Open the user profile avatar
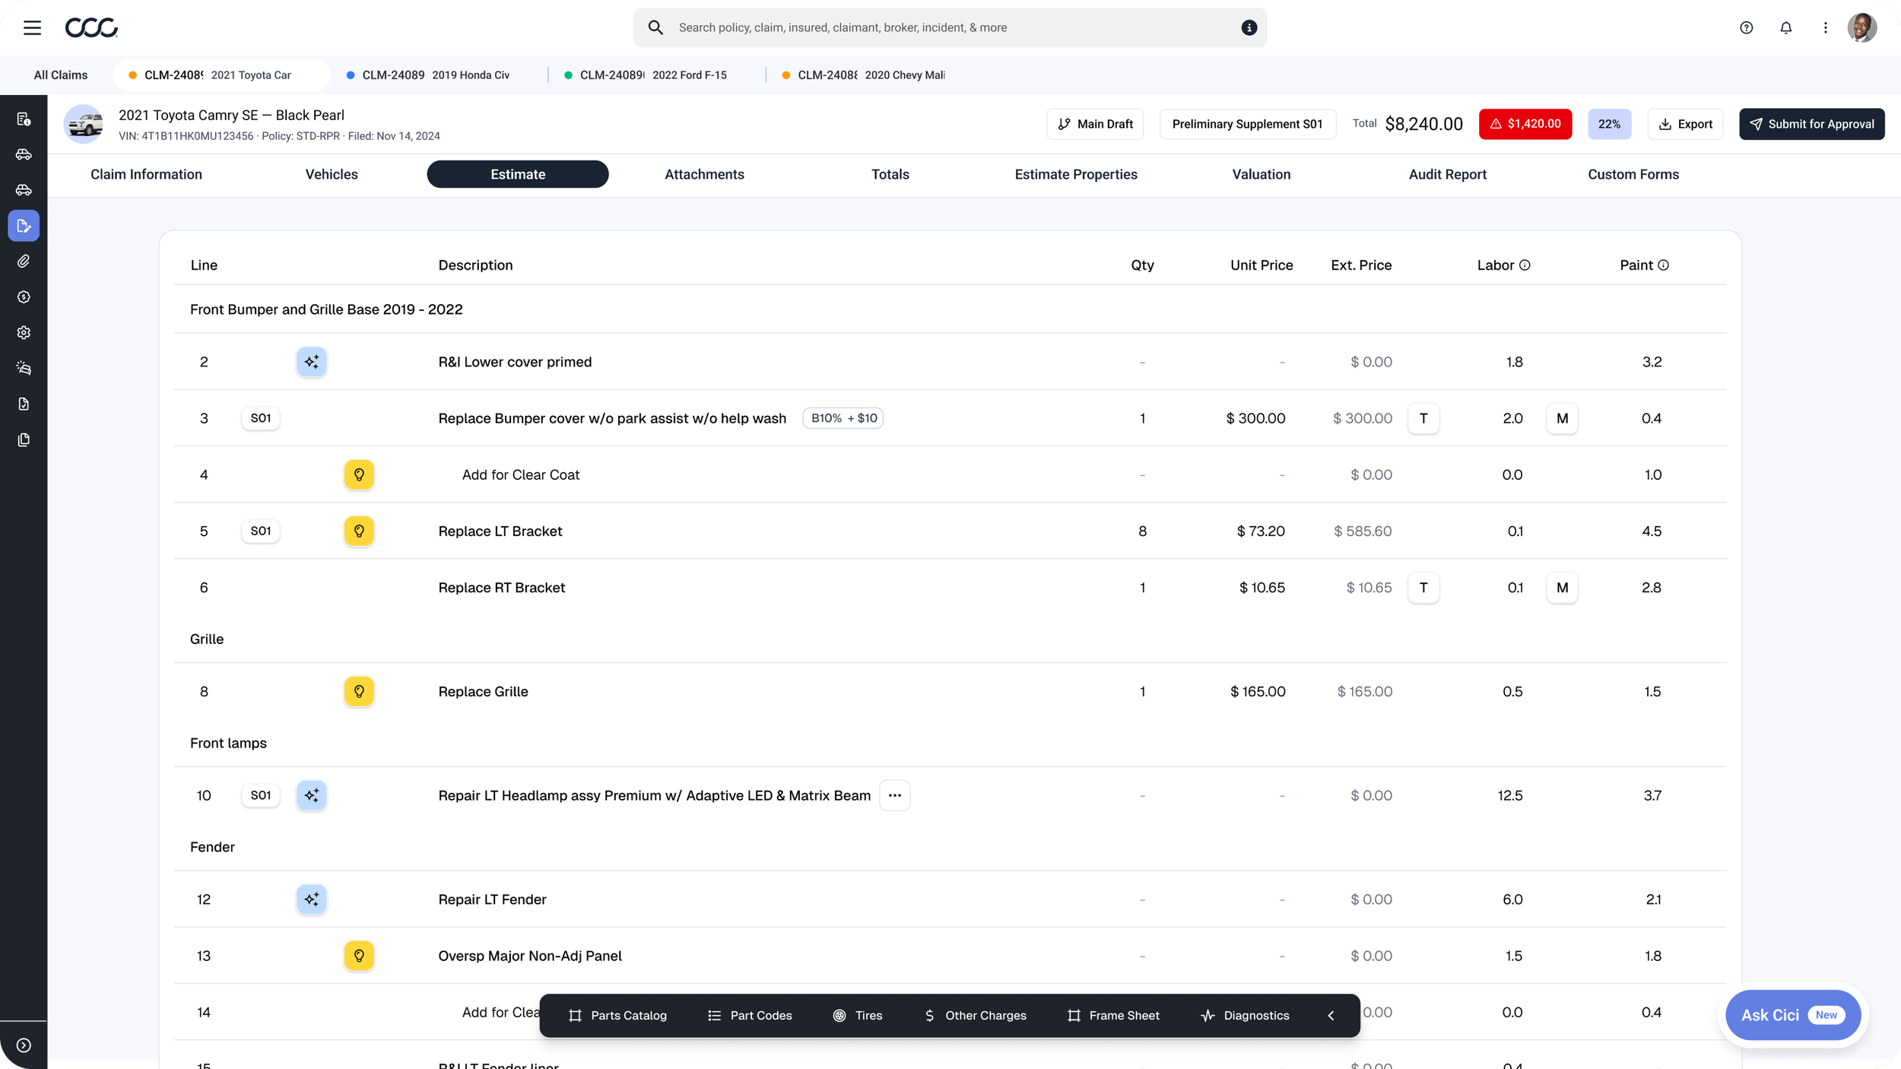 coord(1862,28)
